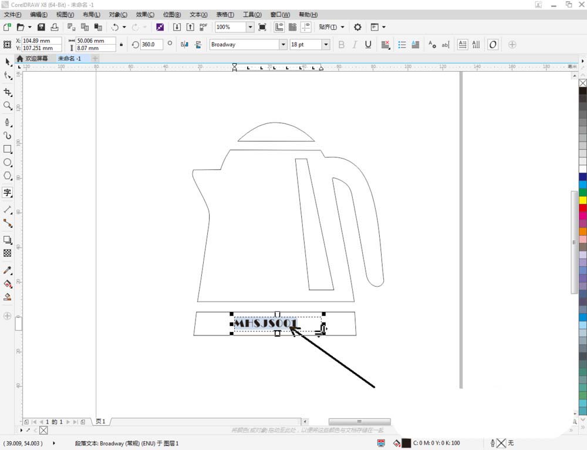587x450 pixels.
Task: Select the Rectangle tool
Action: (8, 149)
